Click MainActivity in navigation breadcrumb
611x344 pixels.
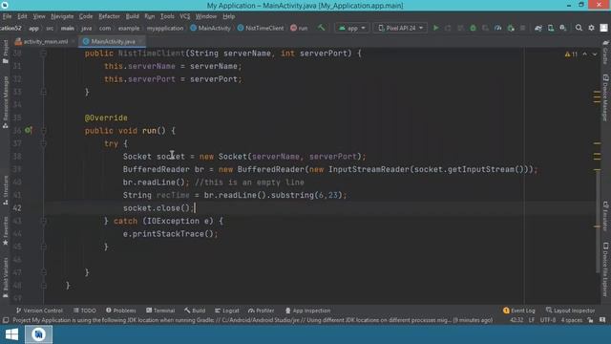click(x=210, y=28)
